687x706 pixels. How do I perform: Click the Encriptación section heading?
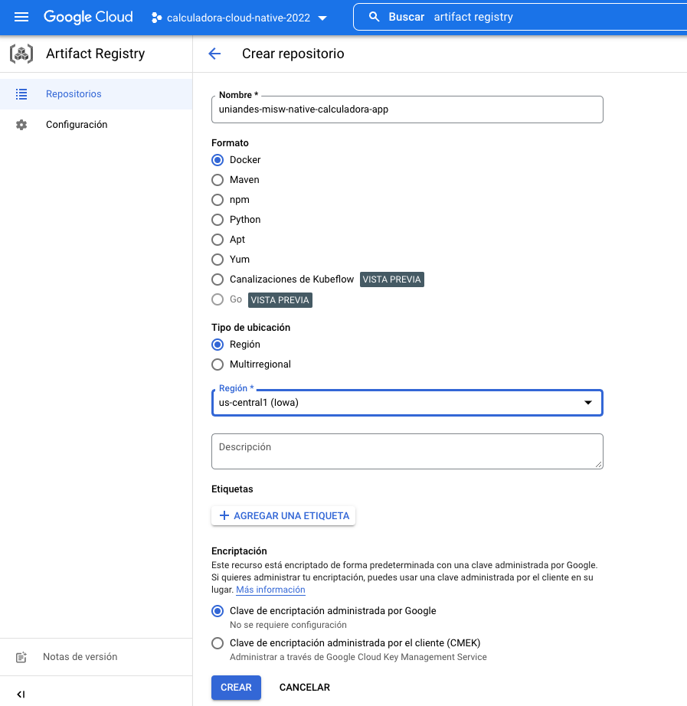click(x=239, y=551)
